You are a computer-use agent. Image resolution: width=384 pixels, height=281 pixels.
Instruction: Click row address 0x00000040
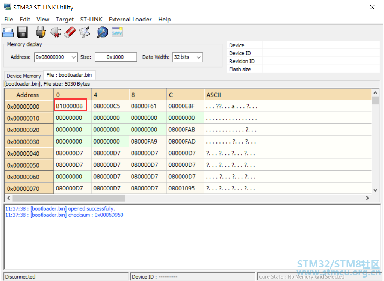(29, 153)
